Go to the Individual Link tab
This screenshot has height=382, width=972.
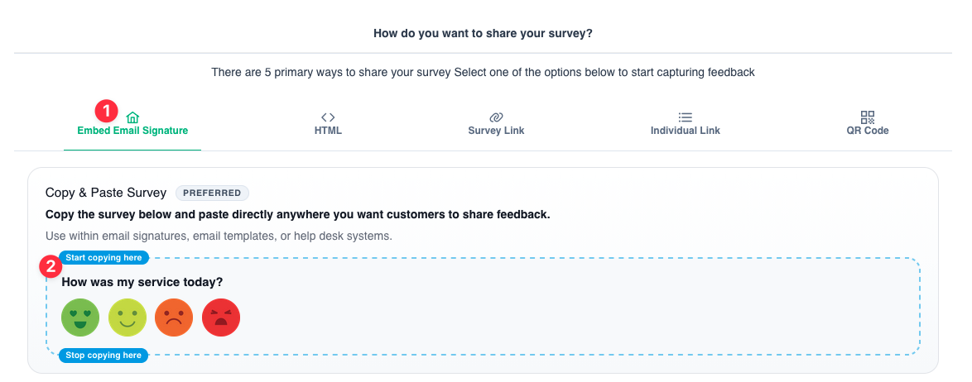point(685,131)
